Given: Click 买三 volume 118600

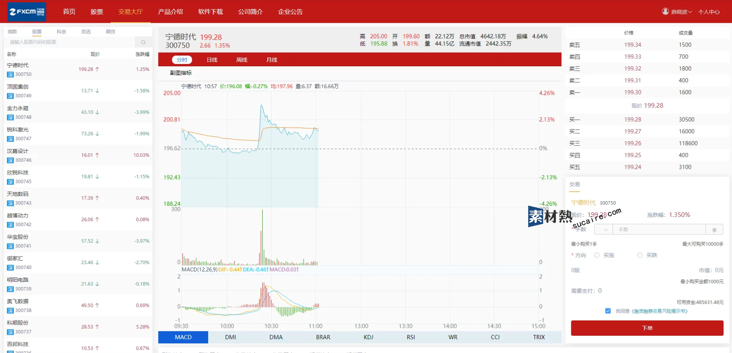Looking at the screenshot, I should pos(688,143).
